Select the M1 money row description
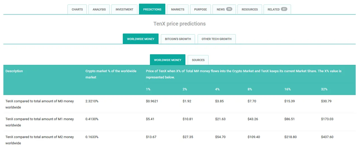This screenshot has width=358, height=155. coord(40,122)
